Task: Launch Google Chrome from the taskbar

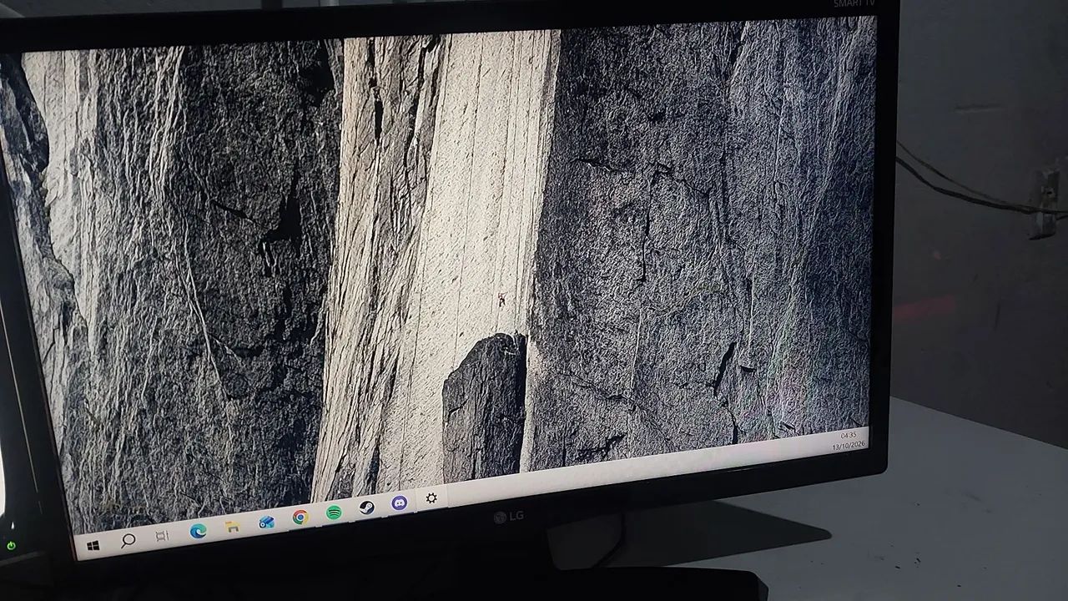Action: click(300, 518)
